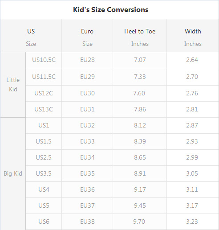
Task: Select the Little Kid row group label
Action: click(x=13, y=85)
